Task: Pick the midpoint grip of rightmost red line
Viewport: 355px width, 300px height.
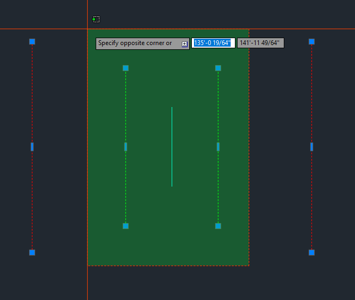Action: pyautogui.click(x=311, y=147)
